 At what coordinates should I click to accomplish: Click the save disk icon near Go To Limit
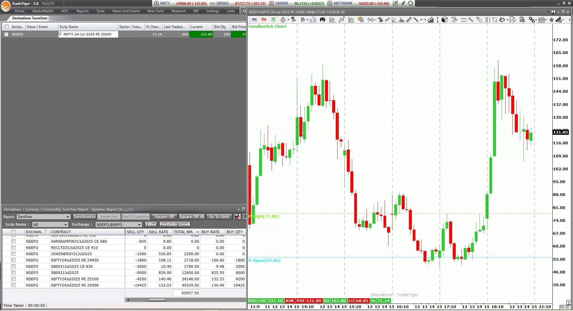[x=237, y=216]
